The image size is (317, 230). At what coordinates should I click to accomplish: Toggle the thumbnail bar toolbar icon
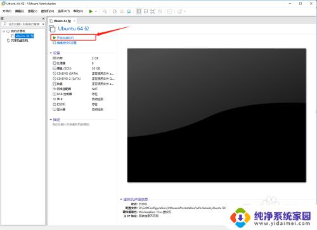point(146,11)
